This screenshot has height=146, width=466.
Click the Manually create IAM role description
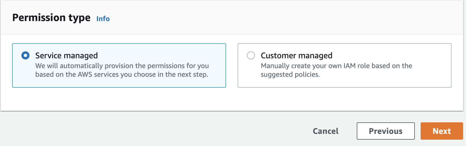coord(336,70)
